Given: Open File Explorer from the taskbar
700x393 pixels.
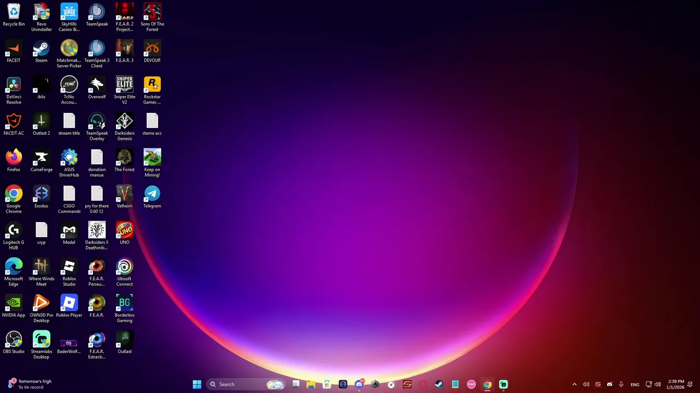Looking at the screenshot, I should coord(311,384).
